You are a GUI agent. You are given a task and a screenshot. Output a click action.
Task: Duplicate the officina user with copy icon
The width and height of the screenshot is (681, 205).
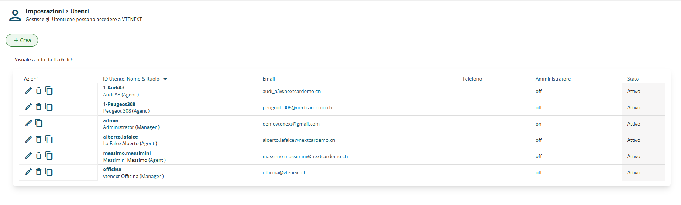(x=49, y=172)
